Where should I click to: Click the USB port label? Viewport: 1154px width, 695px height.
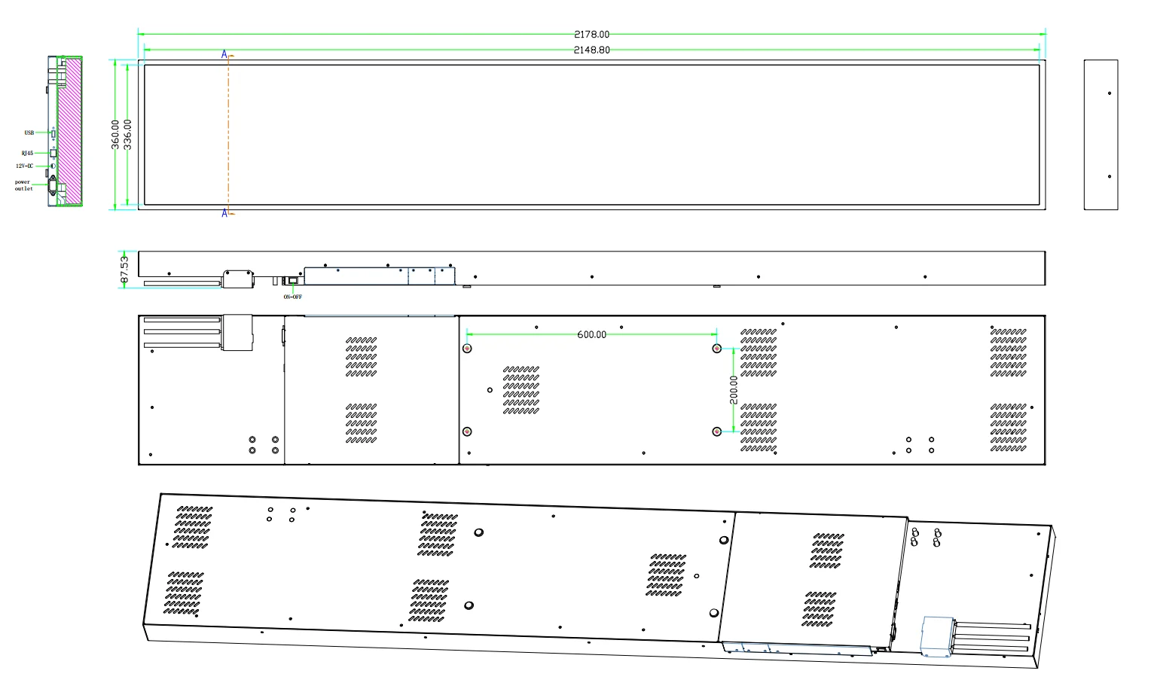click(x=29, y=133)
